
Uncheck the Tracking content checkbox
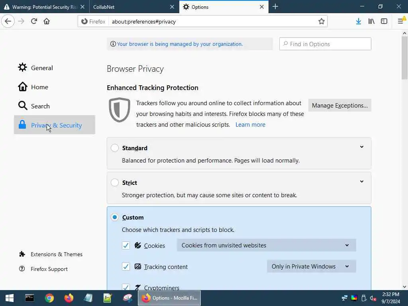point(126,267)
